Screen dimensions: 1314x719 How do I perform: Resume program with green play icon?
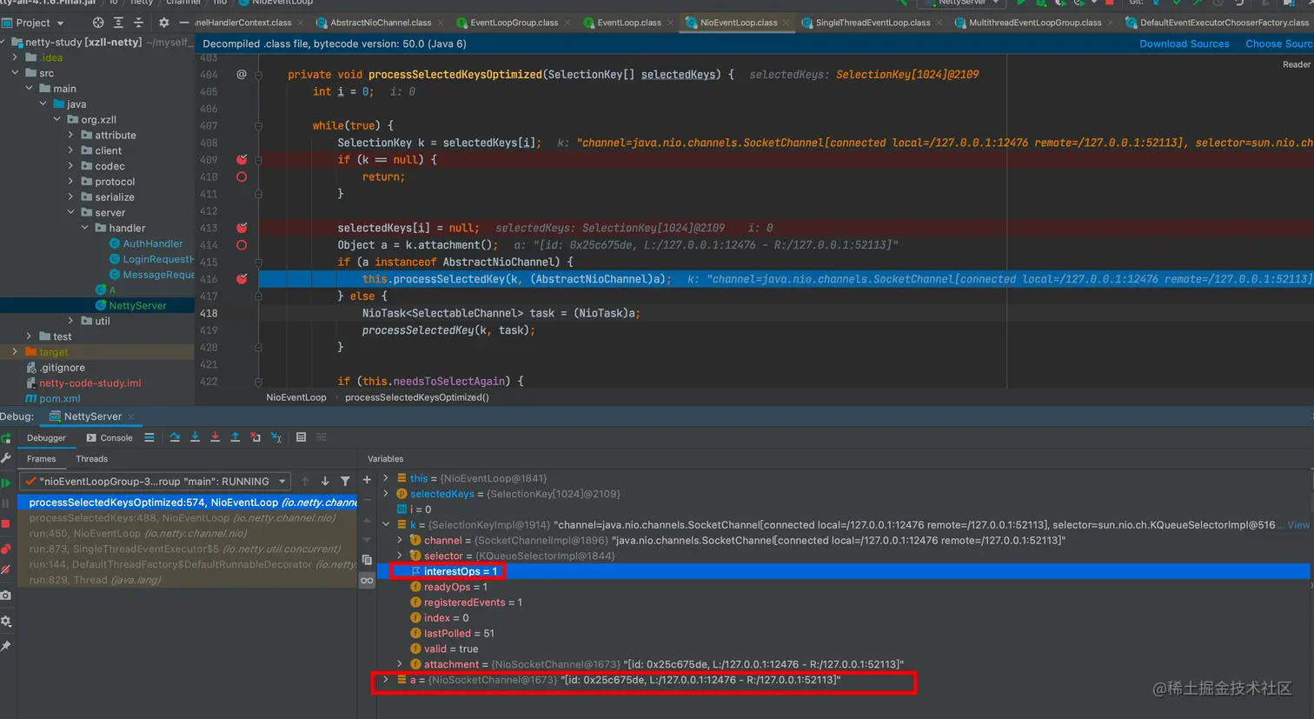coord(6,483)
